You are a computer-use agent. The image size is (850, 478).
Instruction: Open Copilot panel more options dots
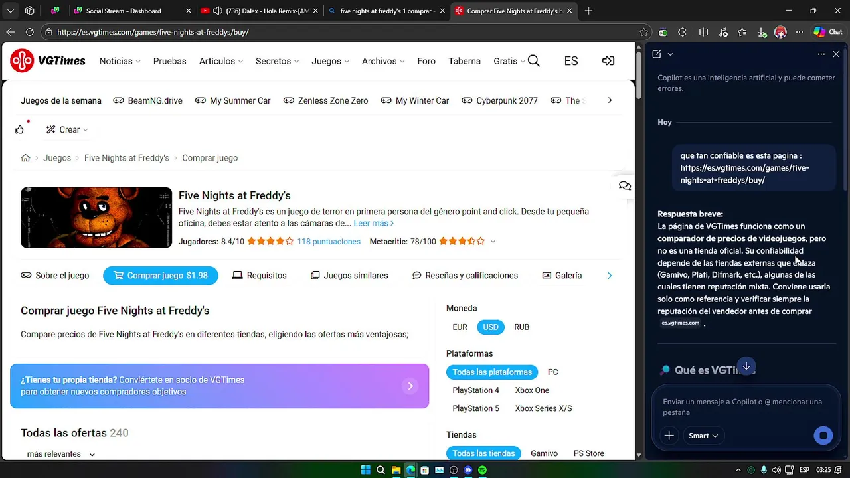coord(821,54)
